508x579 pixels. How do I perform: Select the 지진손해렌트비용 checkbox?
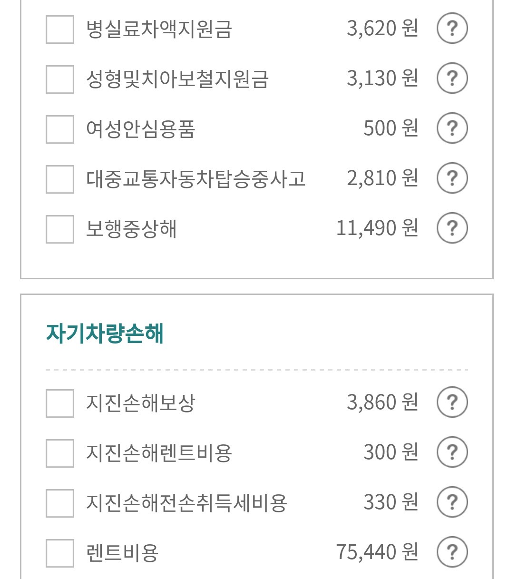click(x=60, y=453)
